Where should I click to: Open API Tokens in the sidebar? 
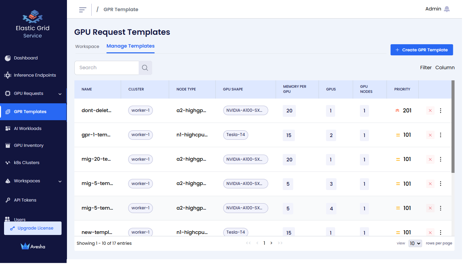[x=25, y=200]
